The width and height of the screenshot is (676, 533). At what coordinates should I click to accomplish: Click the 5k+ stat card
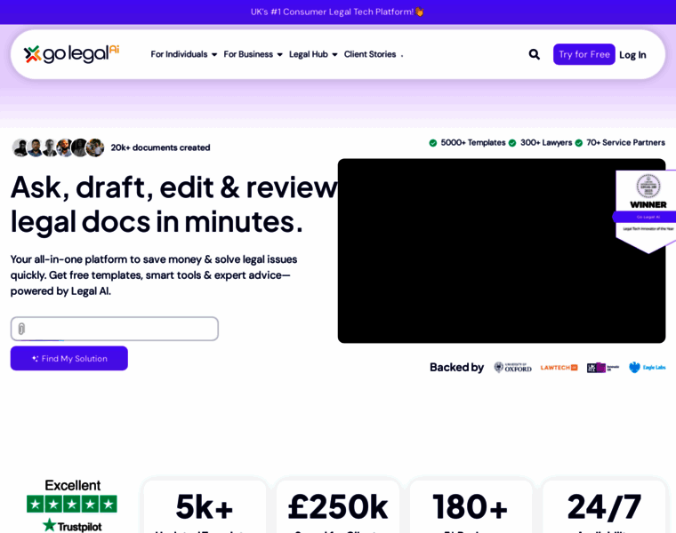pyautogui.click(x=205, y=506)
